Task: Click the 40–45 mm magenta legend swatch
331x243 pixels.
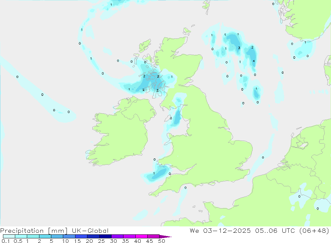Action: click(141, 236)
